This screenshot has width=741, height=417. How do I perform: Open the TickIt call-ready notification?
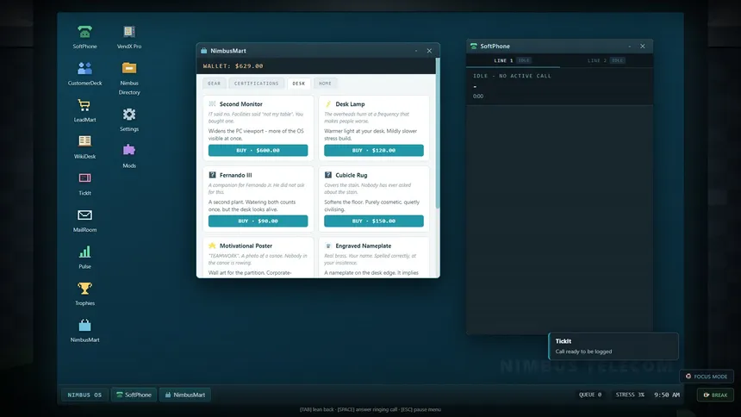coord(613,346)
